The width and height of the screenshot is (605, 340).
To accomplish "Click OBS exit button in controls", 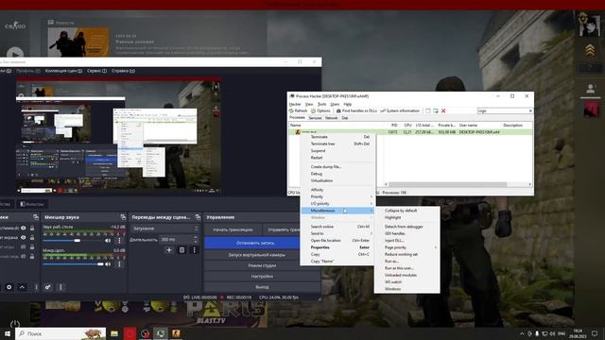I will point(262,287).
